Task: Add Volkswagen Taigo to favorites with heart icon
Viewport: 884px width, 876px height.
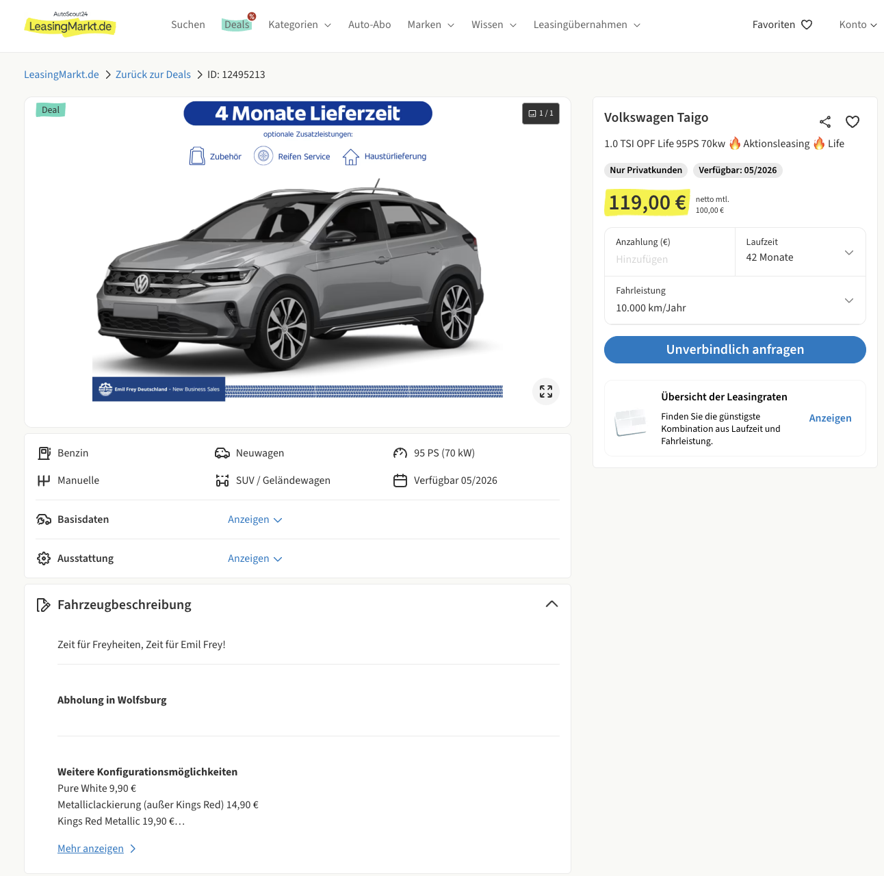Action: click(853, 122)
